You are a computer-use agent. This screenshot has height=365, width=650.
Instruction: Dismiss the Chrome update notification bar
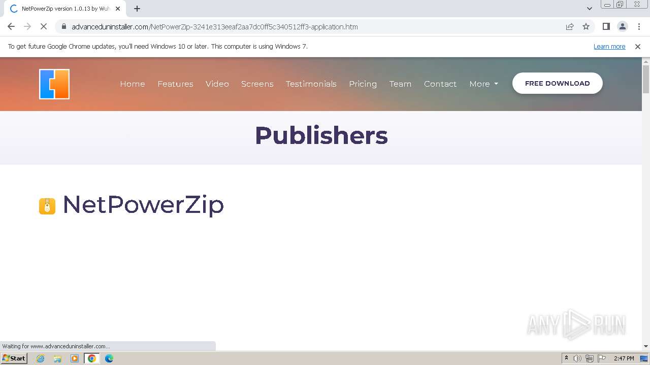tap(638, 46)
